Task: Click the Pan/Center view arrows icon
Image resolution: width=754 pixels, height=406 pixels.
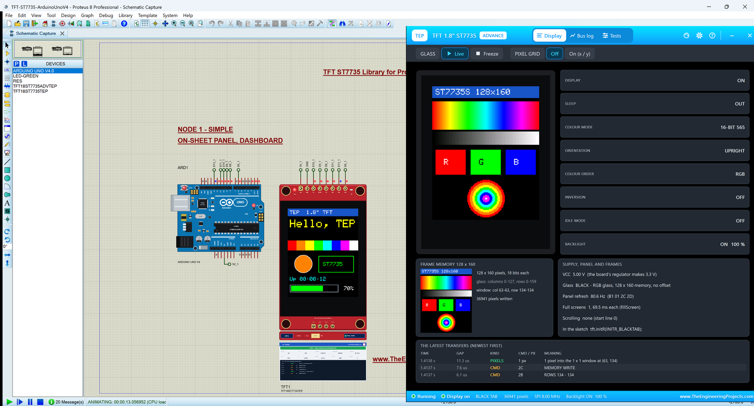Action: coord(165,24)
